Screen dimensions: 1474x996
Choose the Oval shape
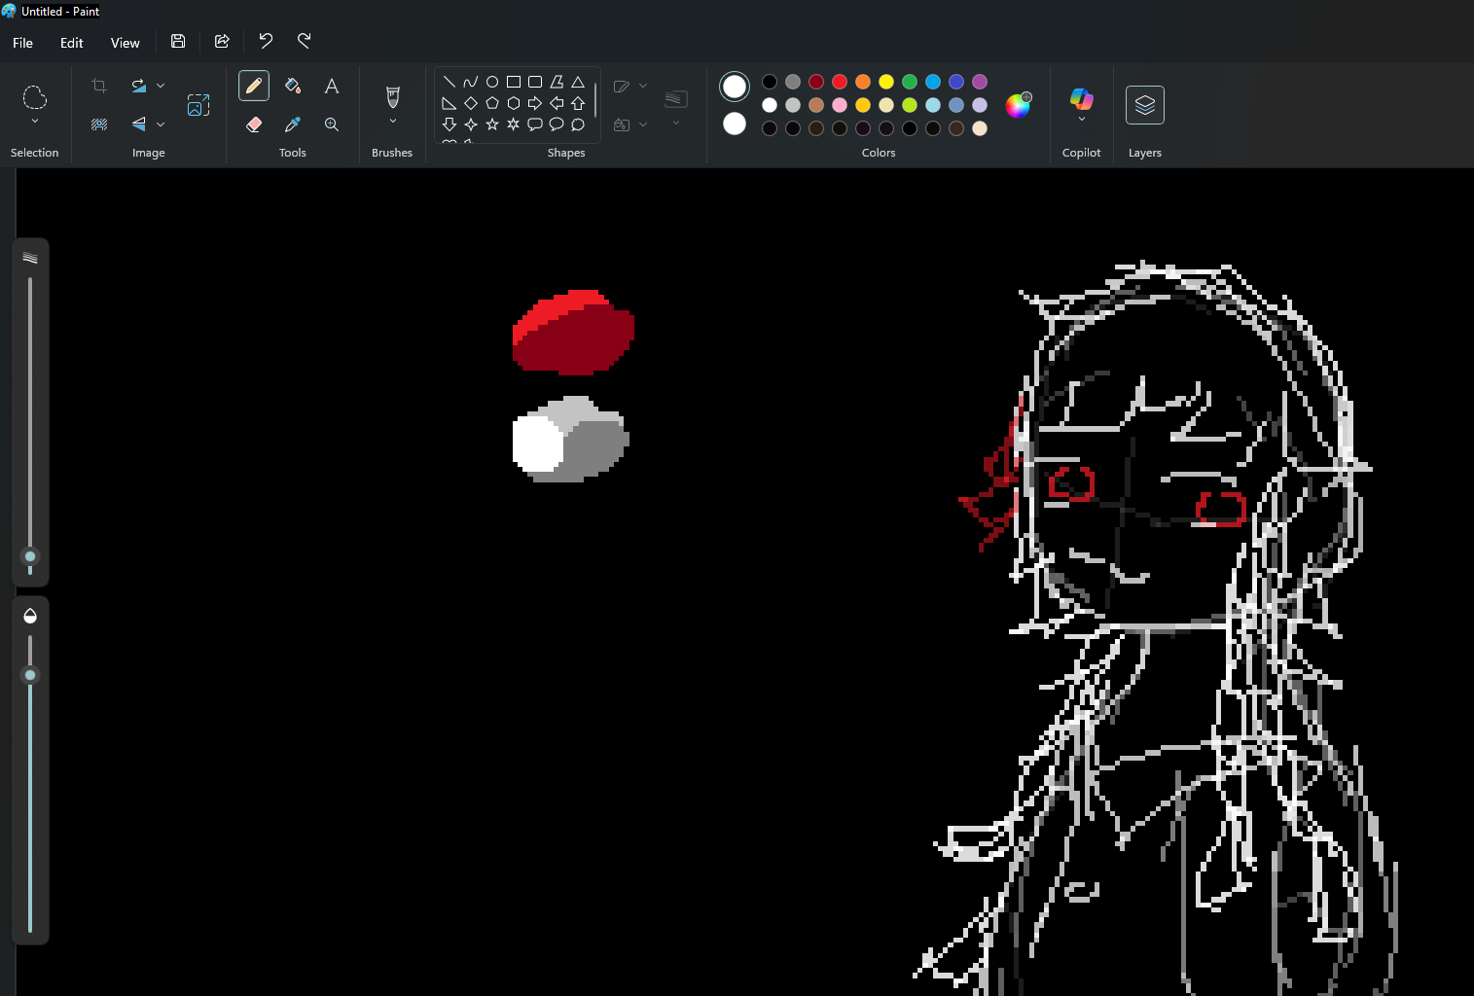(x=492, y=82)
